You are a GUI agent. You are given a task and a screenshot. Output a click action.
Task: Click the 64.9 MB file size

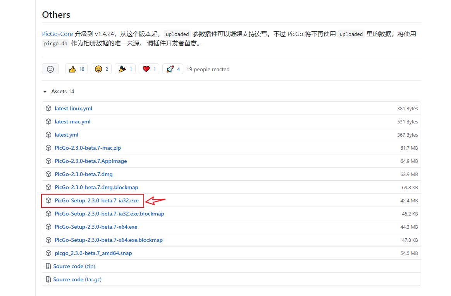point(409,161)
